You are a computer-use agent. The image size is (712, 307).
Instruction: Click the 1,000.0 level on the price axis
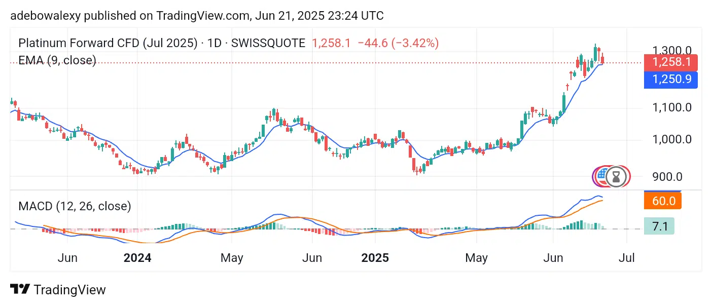click(672, 139)
